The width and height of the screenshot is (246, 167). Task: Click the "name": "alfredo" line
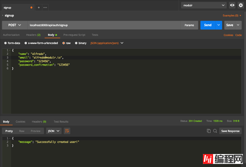coord(32,54)
